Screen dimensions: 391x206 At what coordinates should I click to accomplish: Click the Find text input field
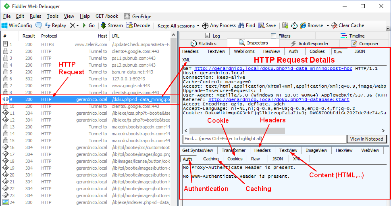click(x=264, y=139)
